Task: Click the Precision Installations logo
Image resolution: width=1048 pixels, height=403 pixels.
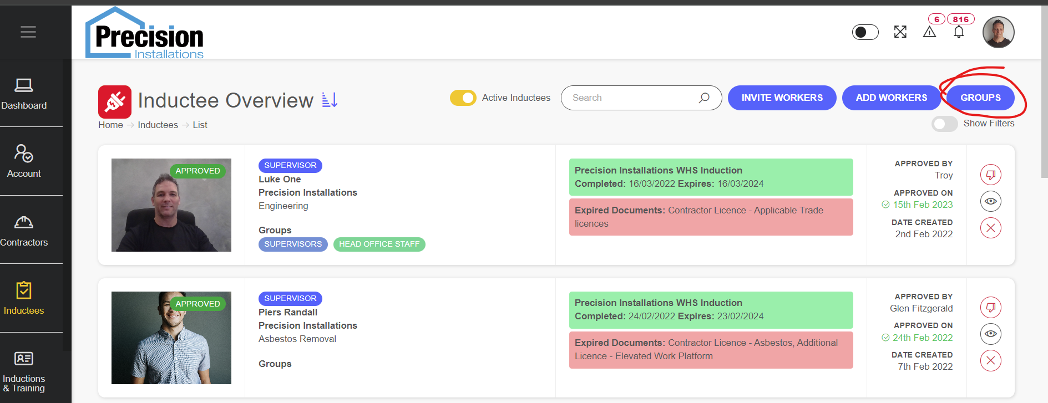Action: click(144, 33)
